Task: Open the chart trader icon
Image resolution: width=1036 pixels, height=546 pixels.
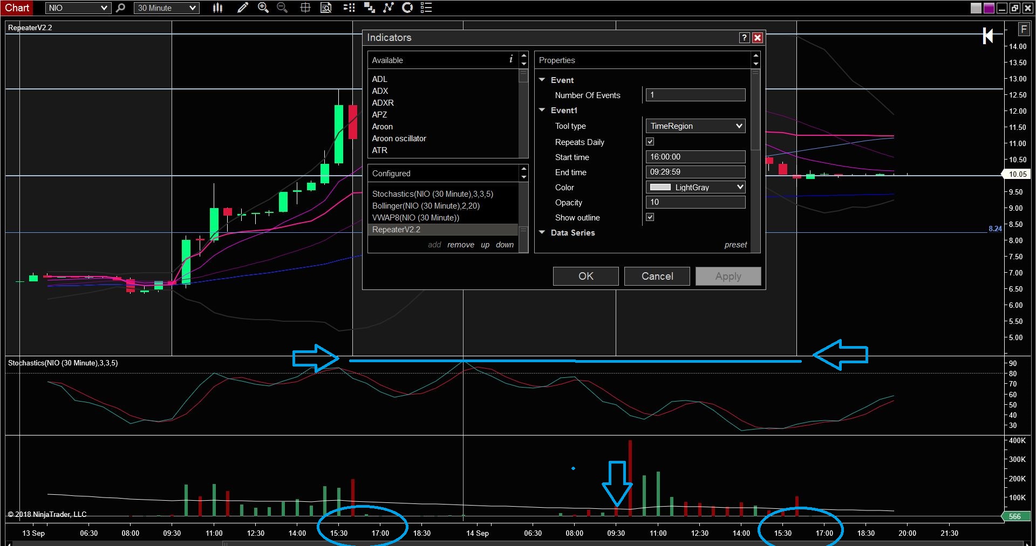Action: tap(350, 8)
